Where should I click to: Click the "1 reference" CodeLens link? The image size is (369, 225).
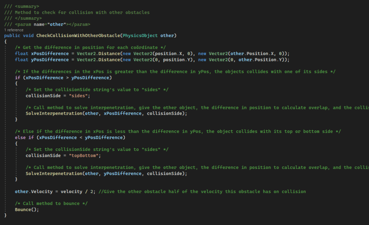(14, 30)
